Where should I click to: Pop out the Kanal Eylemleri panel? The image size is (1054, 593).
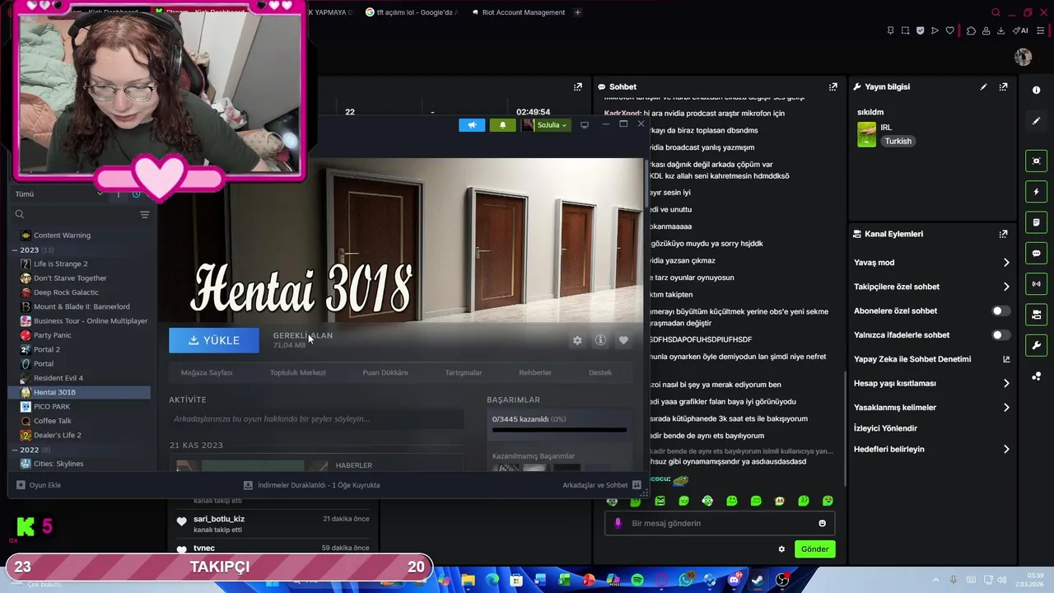click(1003, 234)
